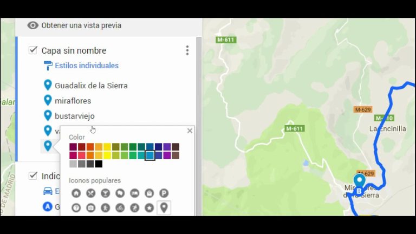Choose the shopping bag icon
The image size is (416, 234).
point(149,193)
